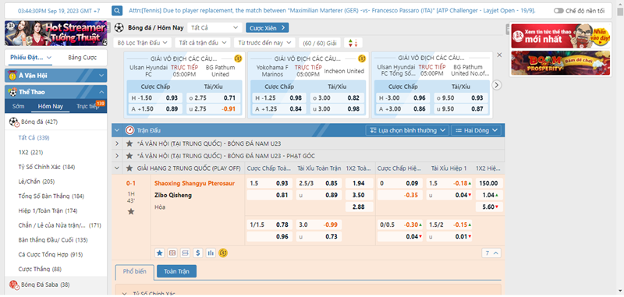Open Tỷ Số Chính Xác (184) link

click(47, 167)
